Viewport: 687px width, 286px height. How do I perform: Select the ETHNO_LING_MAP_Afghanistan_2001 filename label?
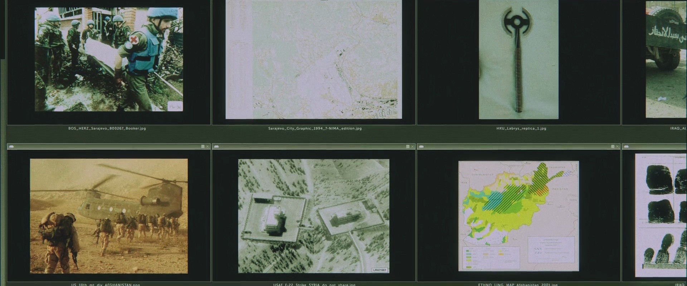click(x=518, y=285)
